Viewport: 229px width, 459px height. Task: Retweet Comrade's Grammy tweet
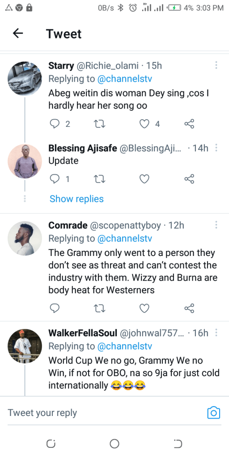pyautogui.click(x=100, y=308)
